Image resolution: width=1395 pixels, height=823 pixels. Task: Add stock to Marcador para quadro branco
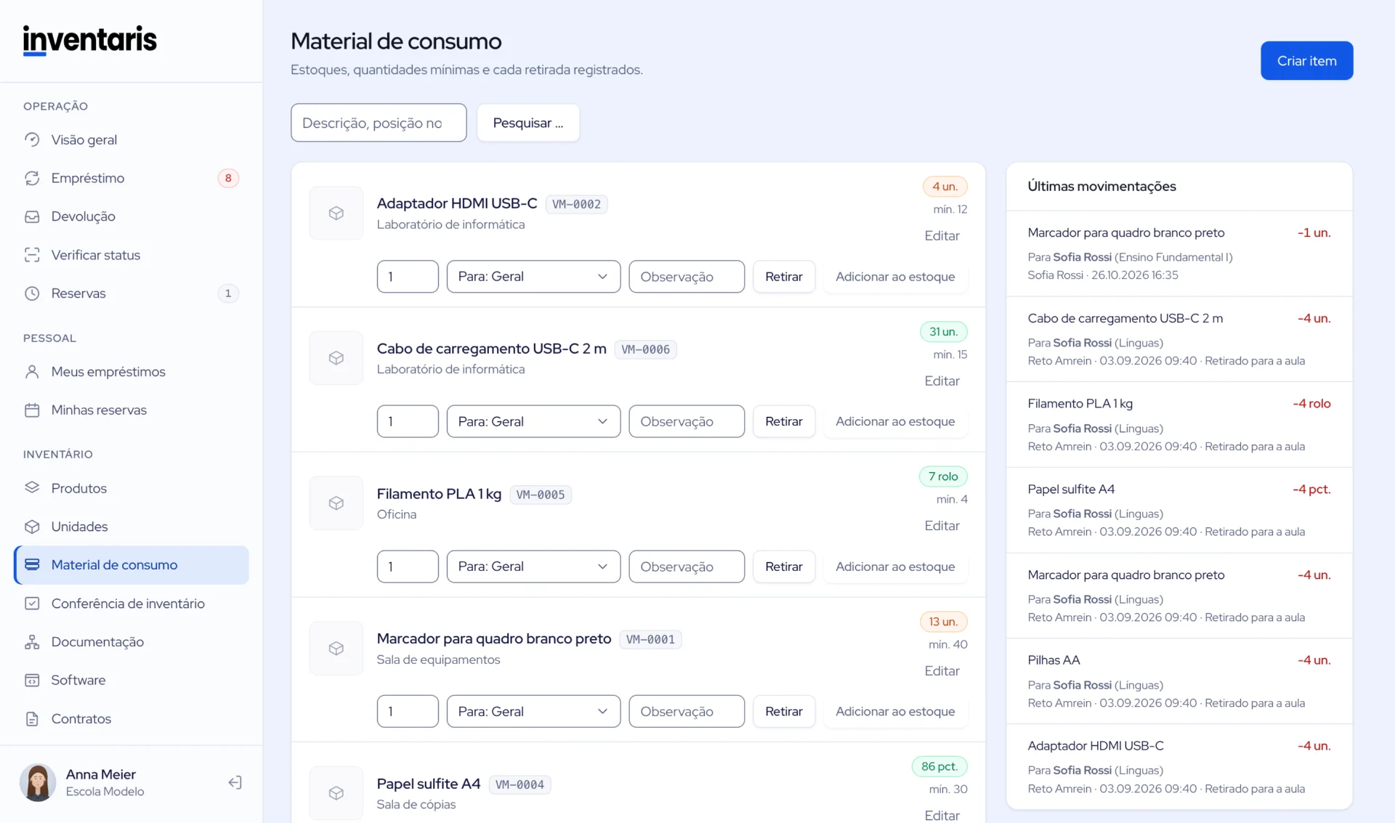click(x=895, y=711)
